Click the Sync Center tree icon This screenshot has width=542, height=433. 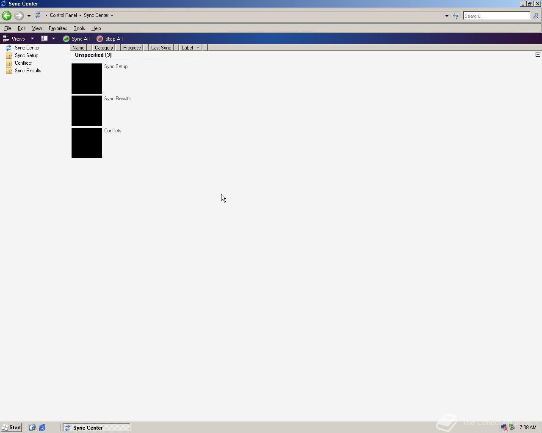[9, 48]
